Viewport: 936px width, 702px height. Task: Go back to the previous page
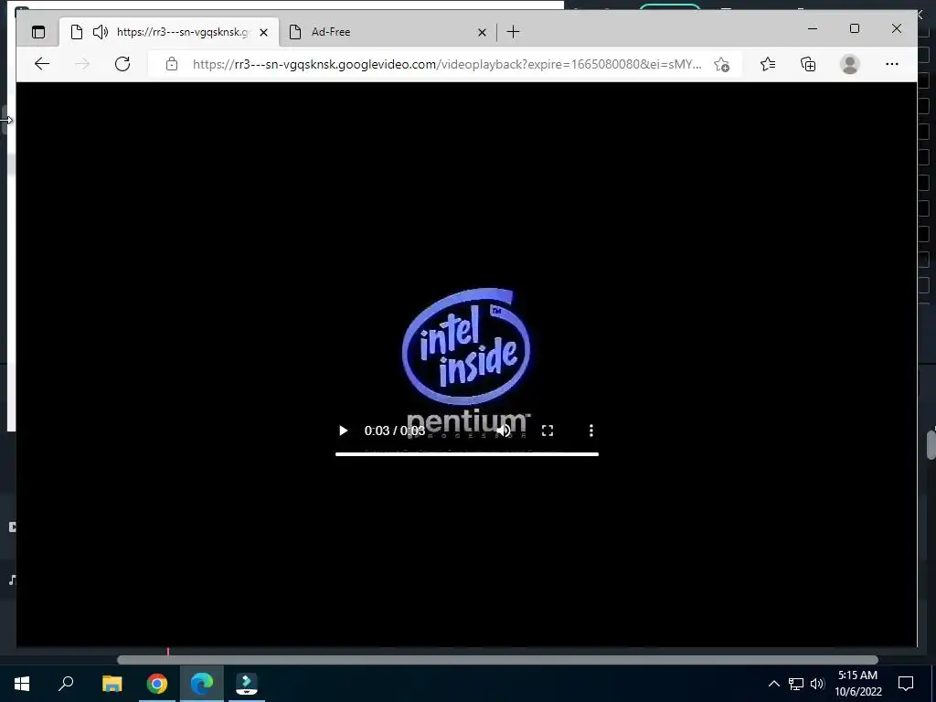pyautogui.click(x=42, y=64)
